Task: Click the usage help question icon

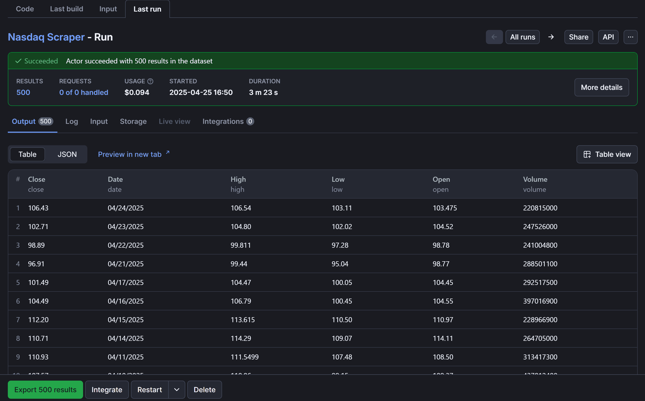Action: 150,81
